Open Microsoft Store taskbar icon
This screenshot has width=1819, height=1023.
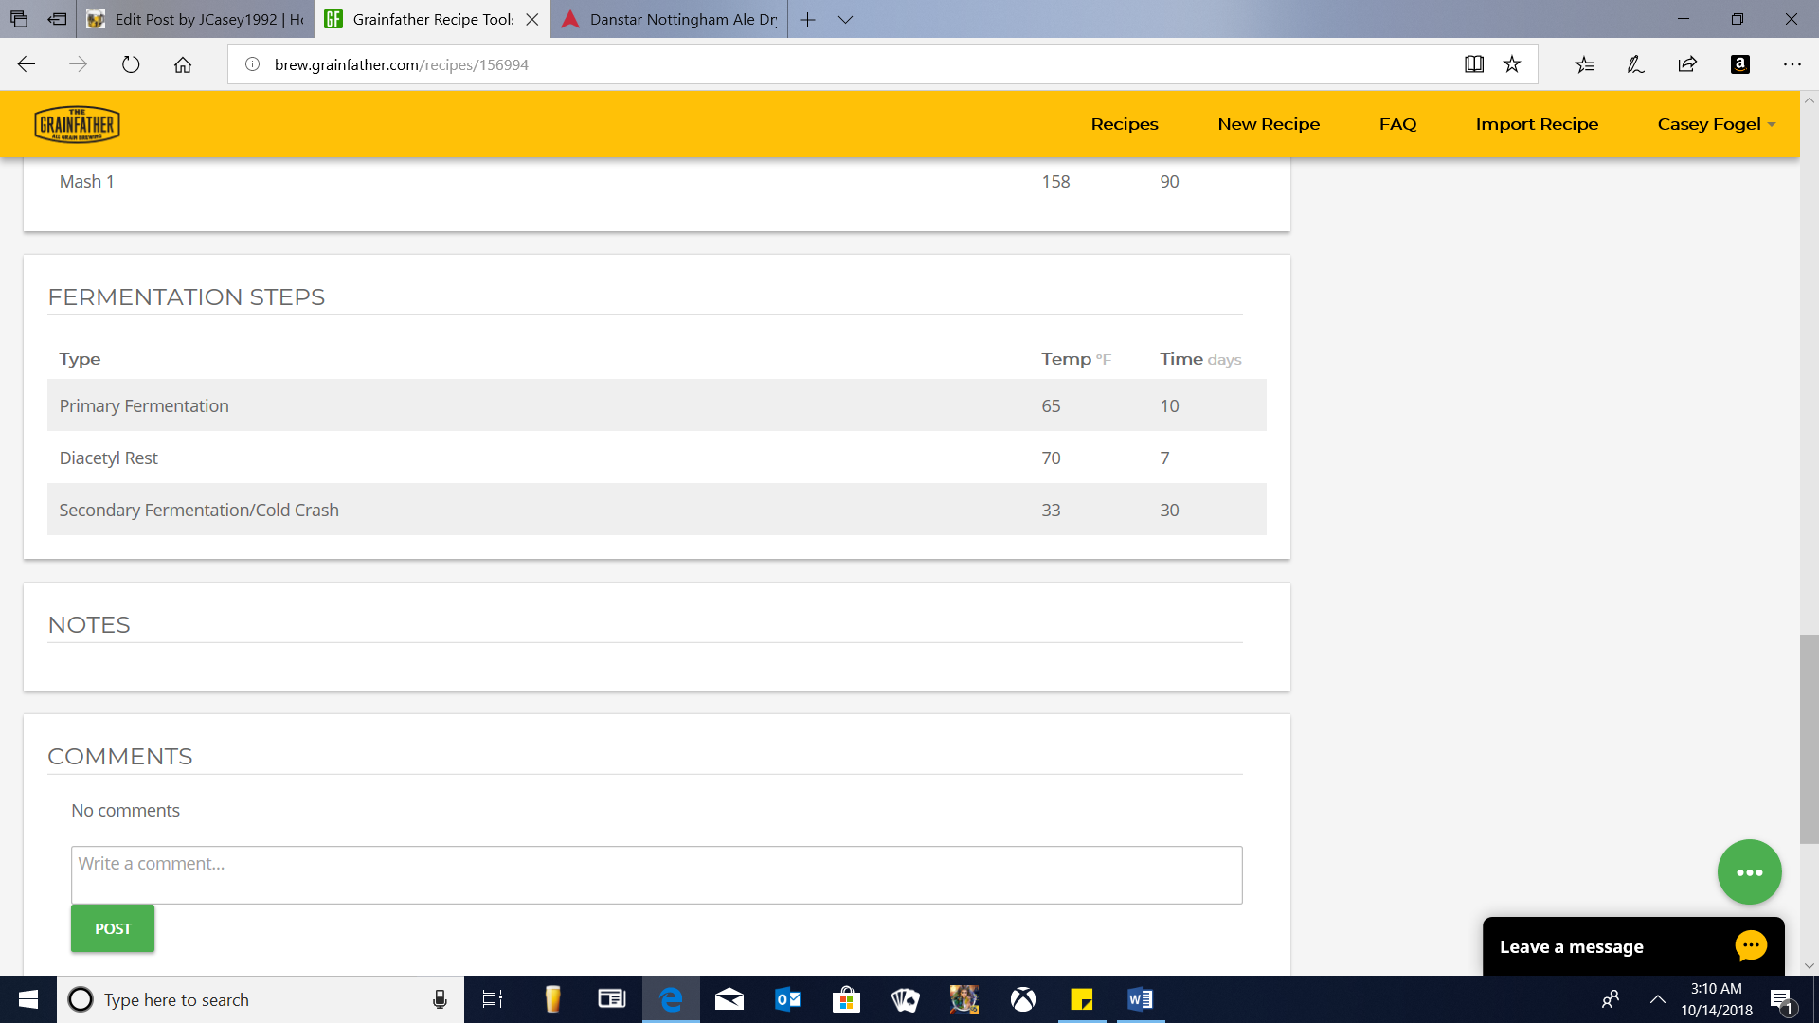(x=846, y=999)
